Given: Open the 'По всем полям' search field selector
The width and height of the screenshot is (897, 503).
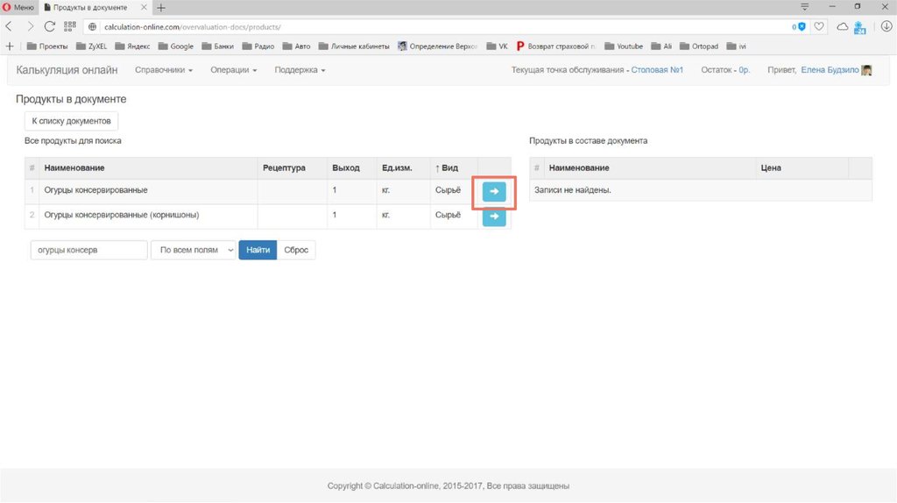Looking at the screenshot, I should point(194,250).
